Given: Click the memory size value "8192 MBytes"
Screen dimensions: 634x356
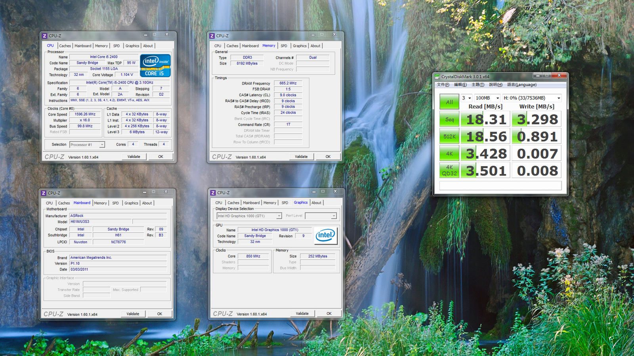Looking at the screenshot, I should (247, 64).
